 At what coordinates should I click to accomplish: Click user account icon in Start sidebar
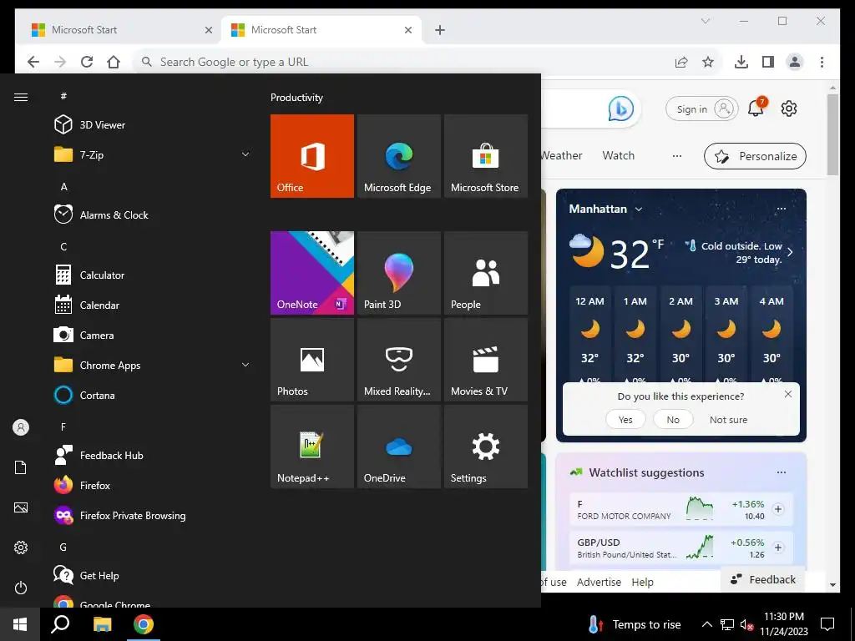pos(21,427)
